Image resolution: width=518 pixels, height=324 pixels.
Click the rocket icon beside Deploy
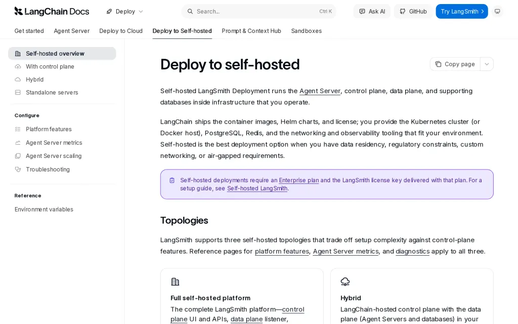(109, 11)
